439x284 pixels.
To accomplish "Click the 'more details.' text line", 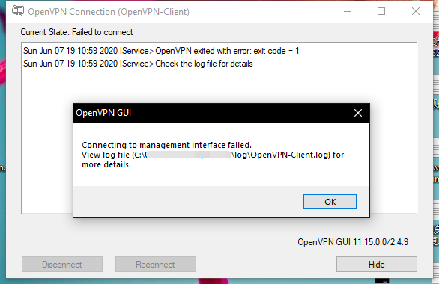I will tap(106, 164).
